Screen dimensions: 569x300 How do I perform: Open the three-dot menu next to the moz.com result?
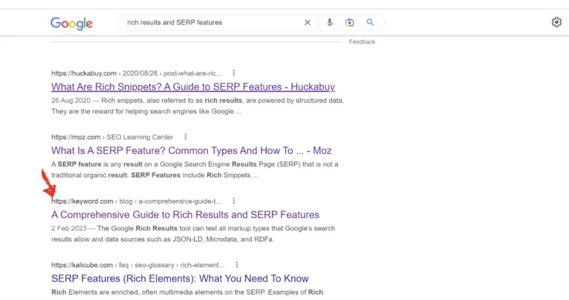(x=186, y=137)
